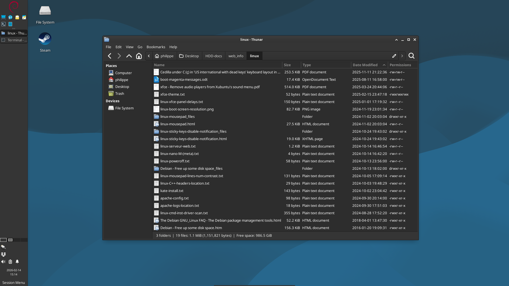Select Trash in Places sidebar

click(119, 93)
